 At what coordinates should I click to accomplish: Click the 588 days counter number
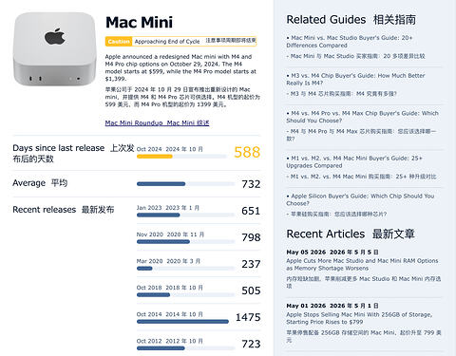pyautogui.click(x=247, y=152)
